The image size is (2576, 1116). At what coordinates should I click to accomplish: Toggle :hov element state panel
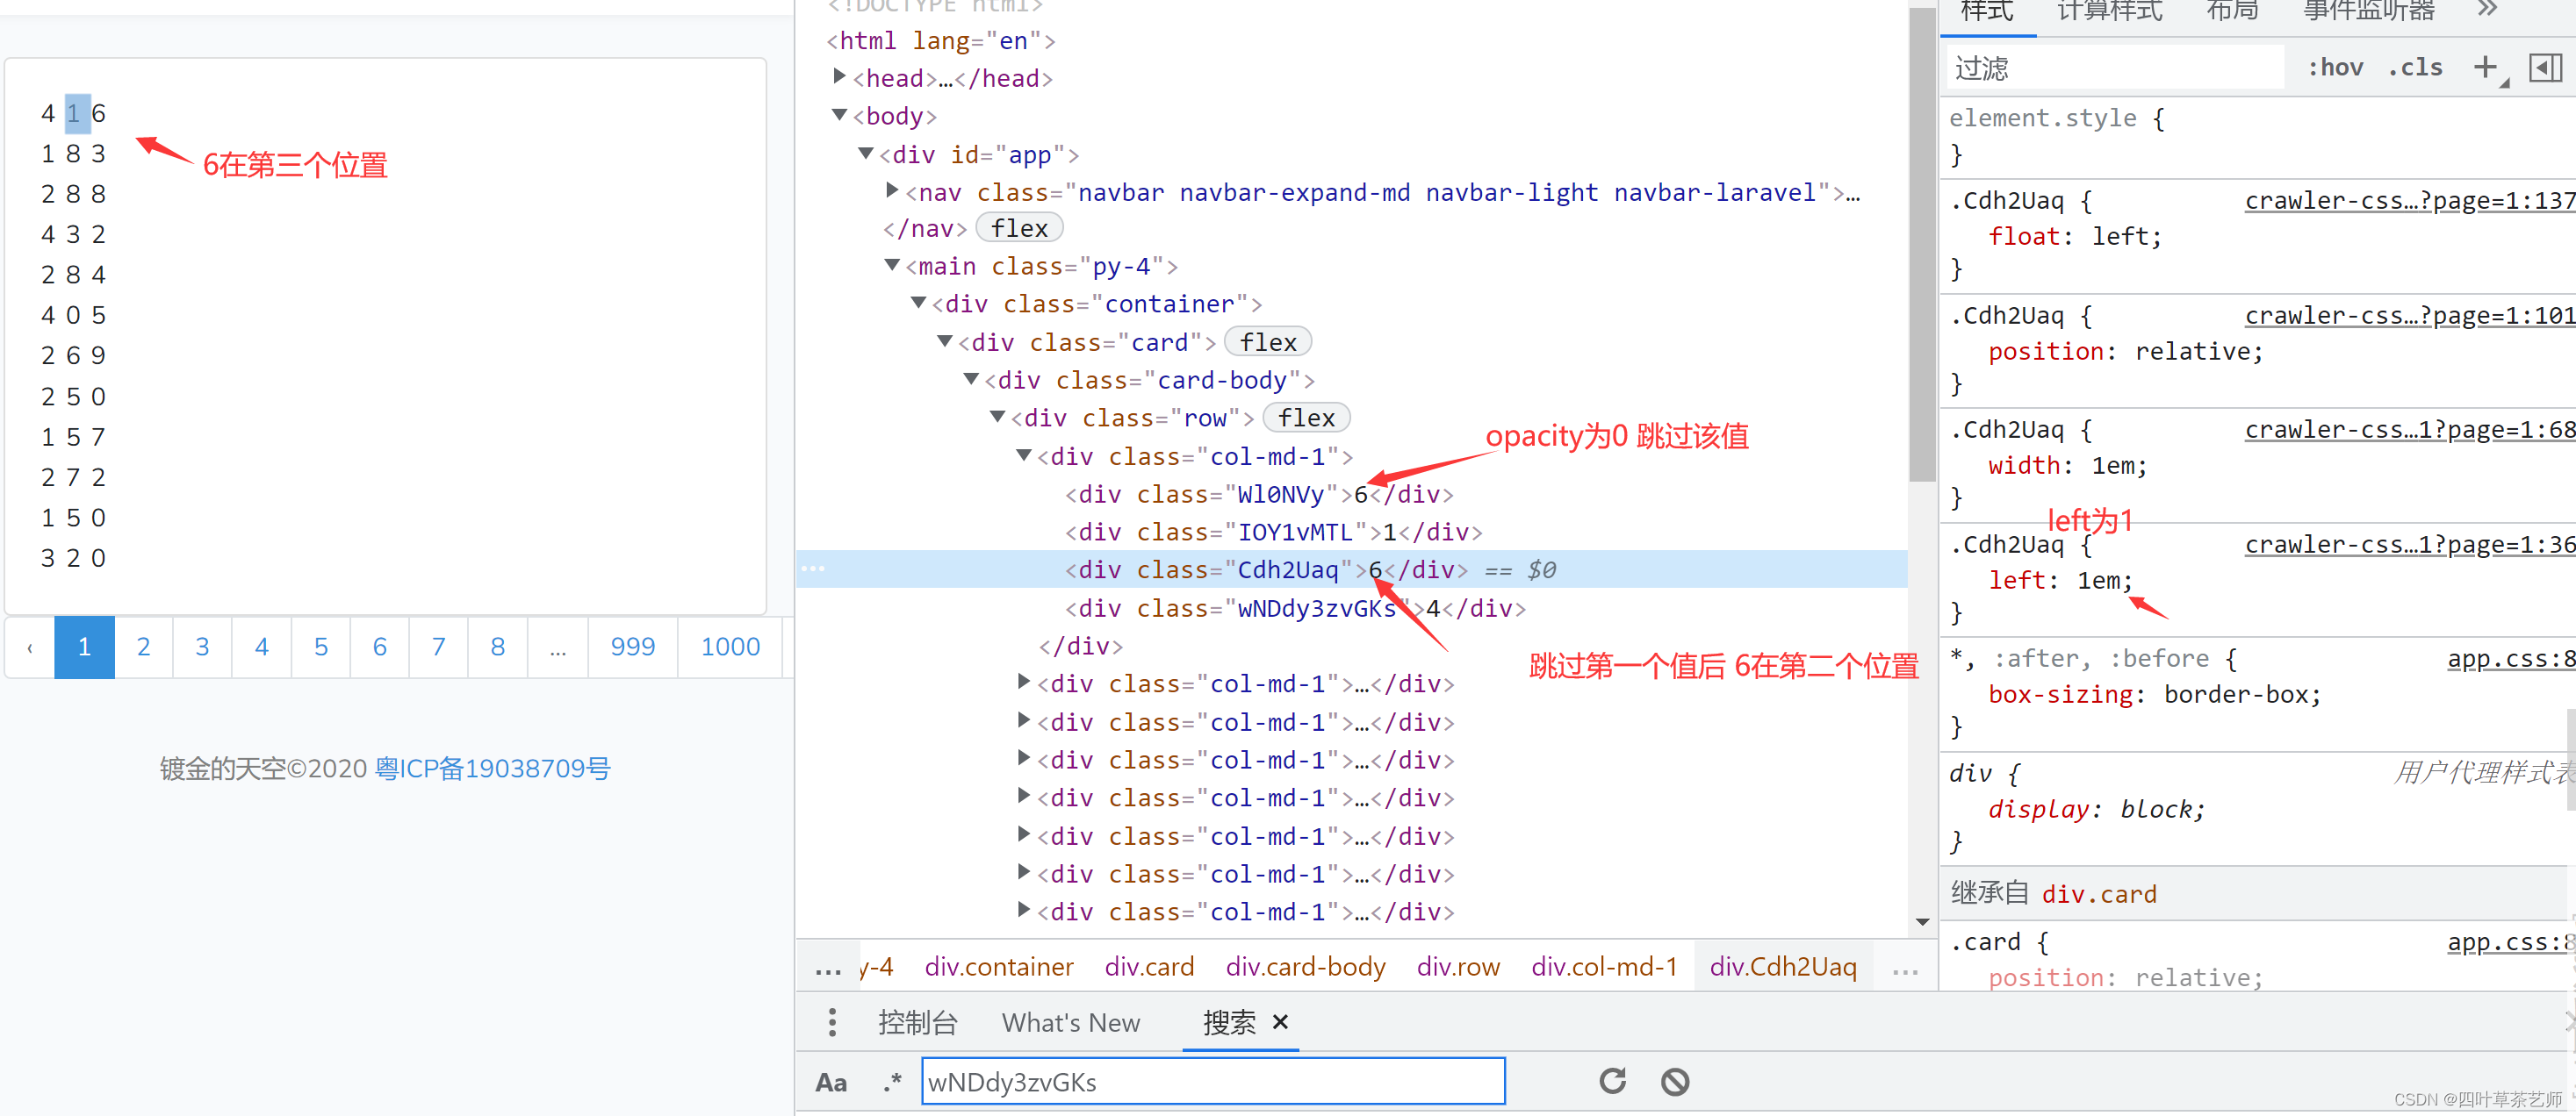(2335, 67)
